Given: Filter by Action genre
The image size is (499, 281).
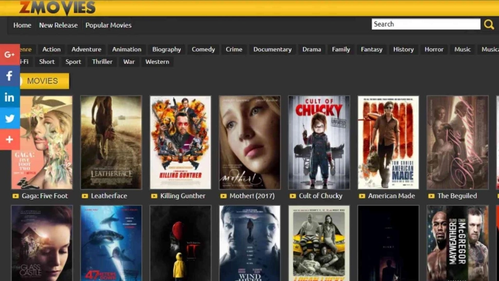Looking at the screenshot, I should tap(51, 49).
